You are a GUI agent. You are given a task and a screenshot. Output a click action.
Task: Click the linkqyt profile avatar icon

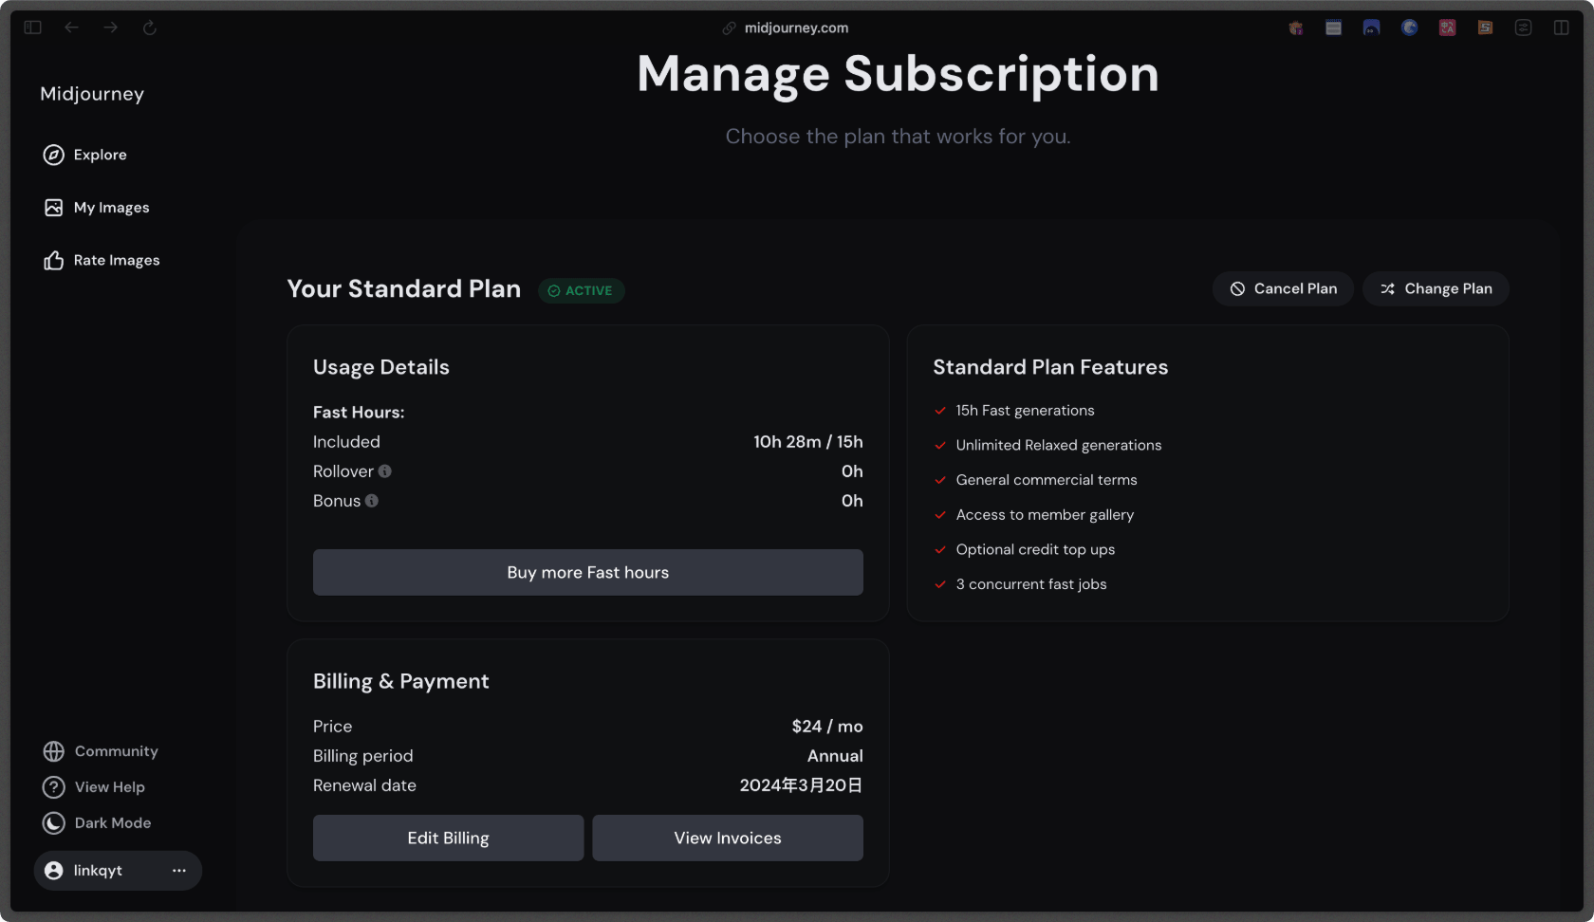(x=54, y=871)
